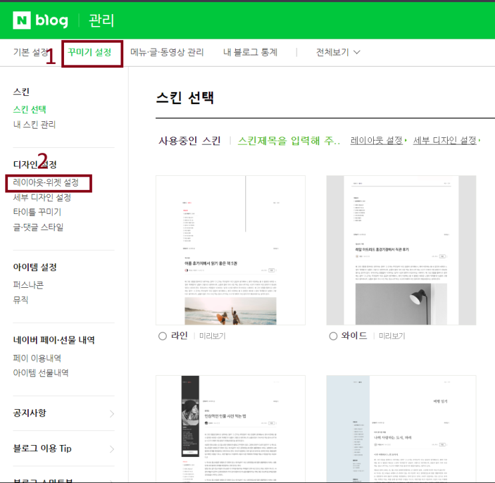Select 스킨 선택 in sidebar

pos(30,109)
